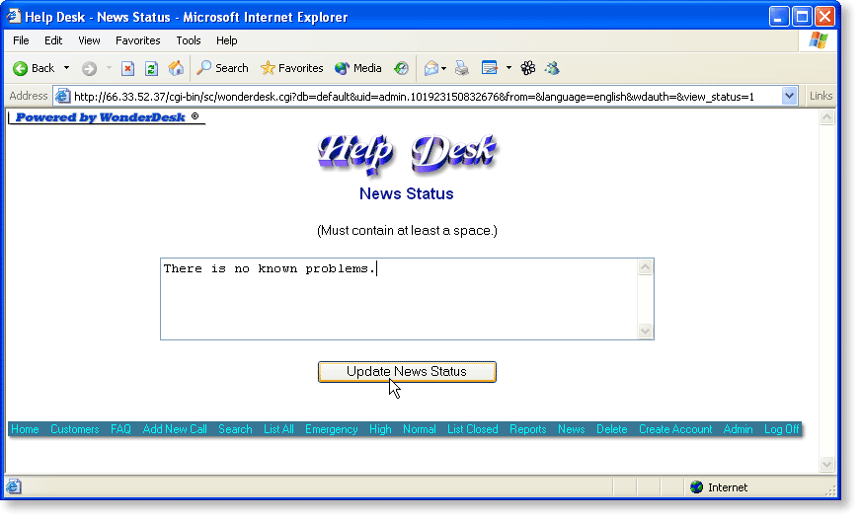Open the Mail dropdown arrow
The height and width of the screenshot is (520, 861).
tap(443, 68)
